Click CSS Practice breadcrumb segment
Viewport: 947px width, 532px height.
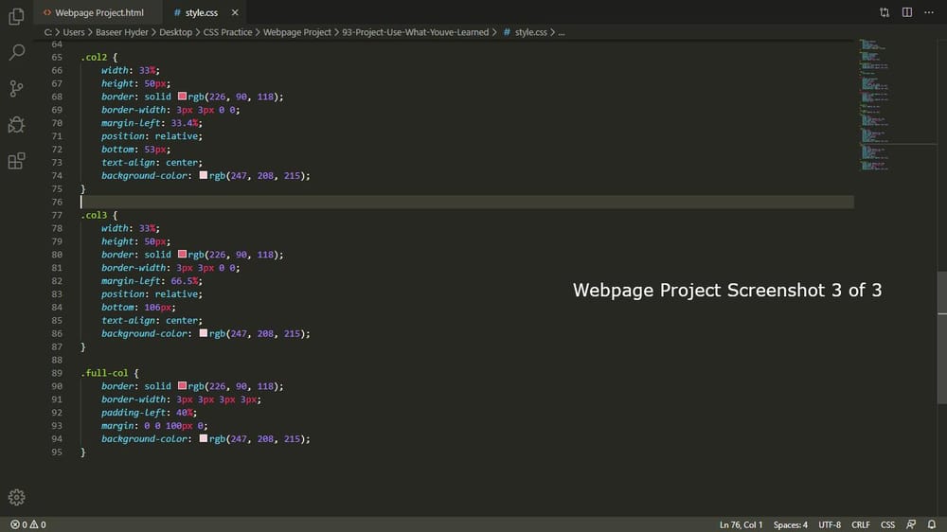[x=227, y=32]
